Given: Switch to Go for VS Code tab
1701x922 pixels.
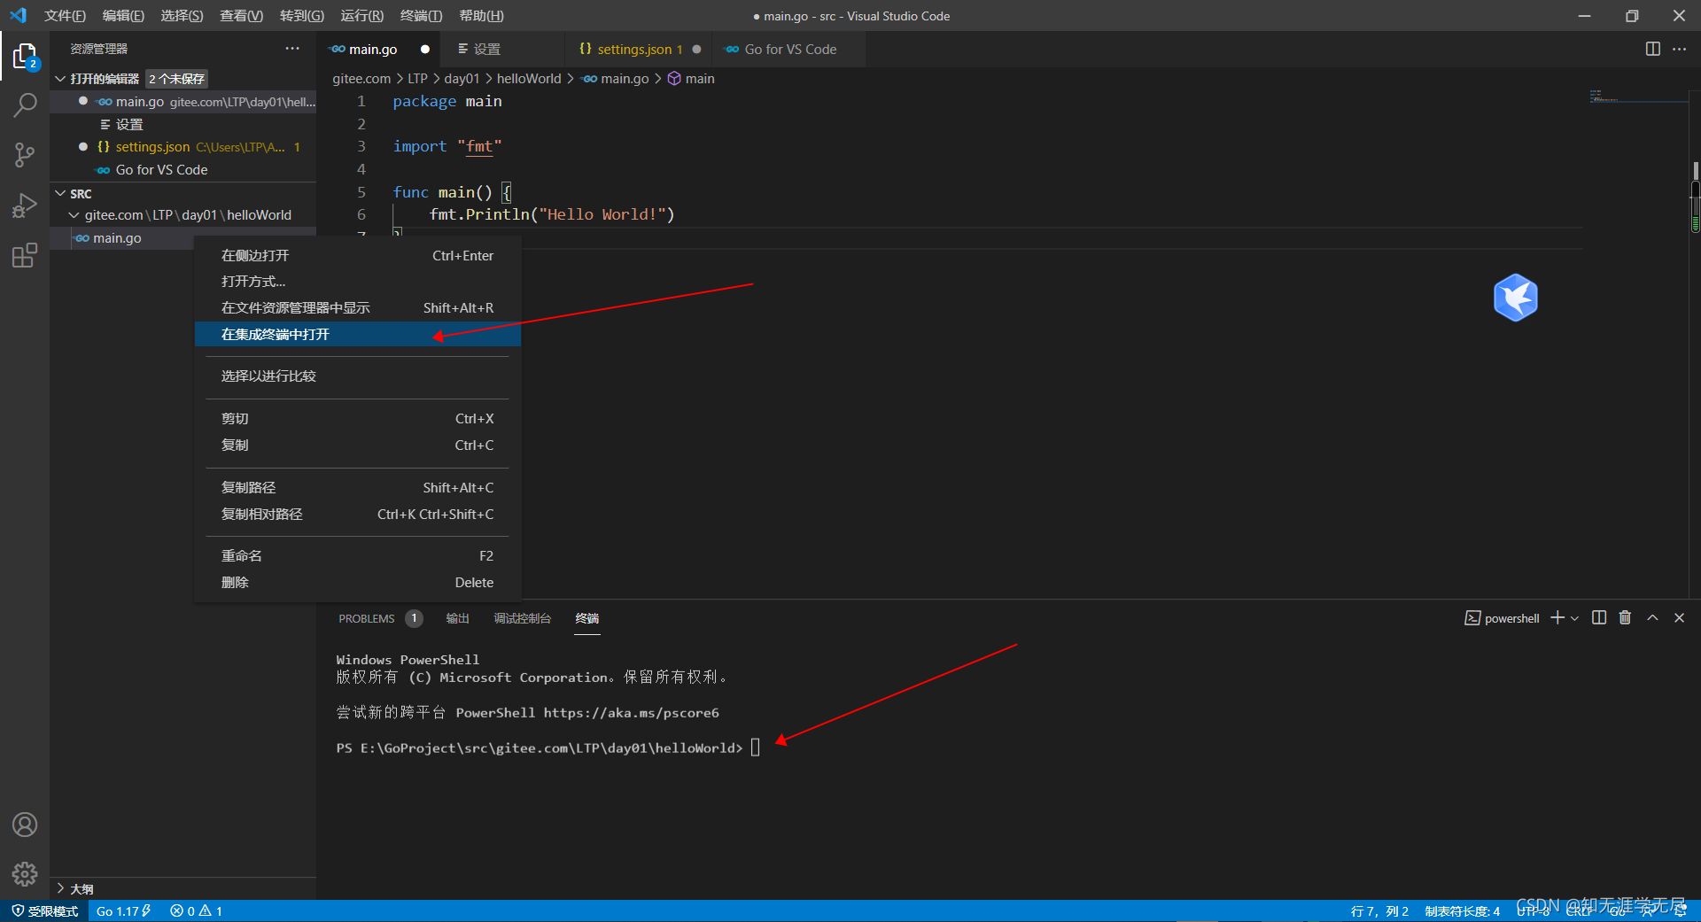Looking at the screenshot, I should pos(788,50).
